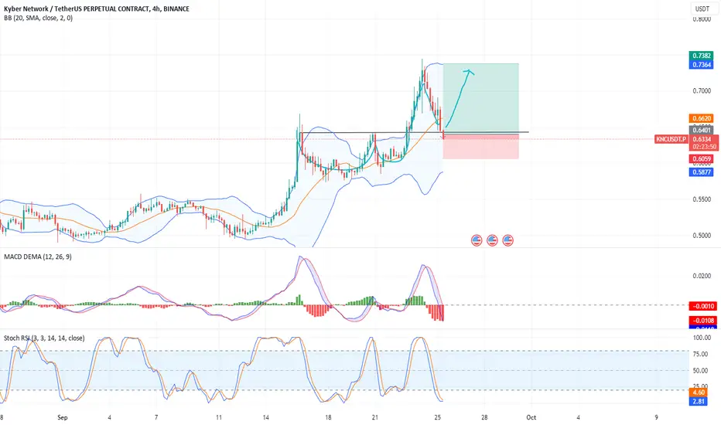Click the first US flag economic event icon
Screen dimensions: 721x425
(477, 240)
